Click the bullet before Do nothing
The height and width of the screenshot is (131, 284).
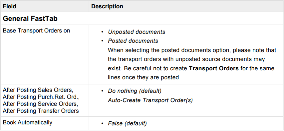pos(102,91)
